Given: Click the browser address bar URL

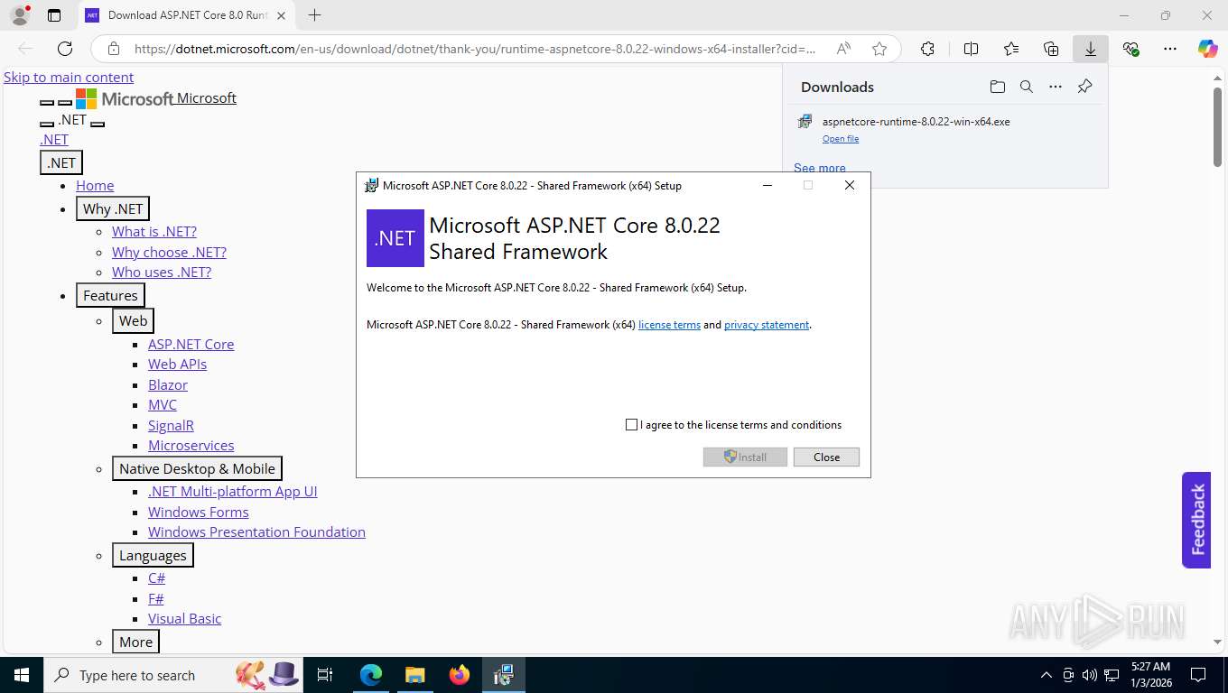Looking at the screenshot, I should point(475,49).
